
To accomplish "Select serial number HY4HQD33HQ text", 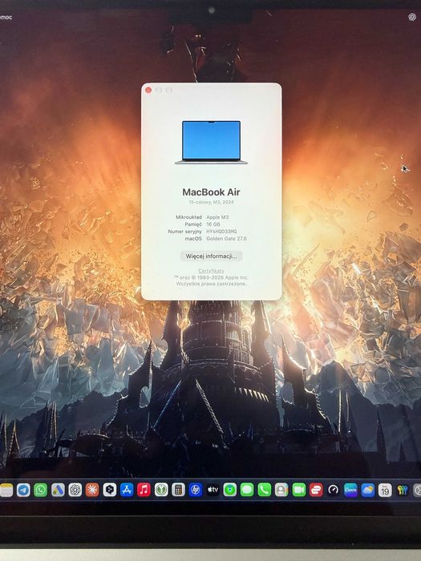I will coord(221,232).
